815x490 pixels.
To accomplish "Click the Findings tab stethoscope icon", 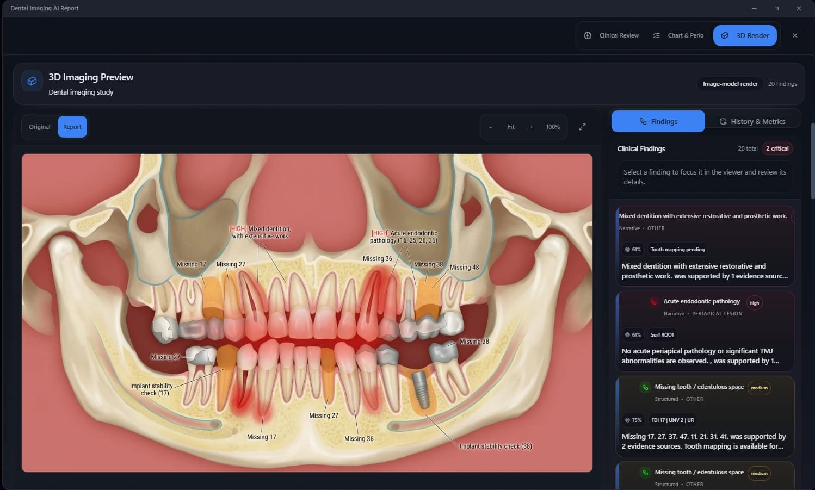I will 643,121.
